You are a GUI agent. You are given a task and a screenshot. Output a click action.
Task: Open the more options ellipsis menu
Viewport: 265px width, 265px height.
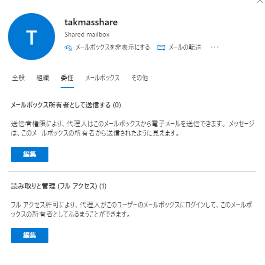(215, 47)
